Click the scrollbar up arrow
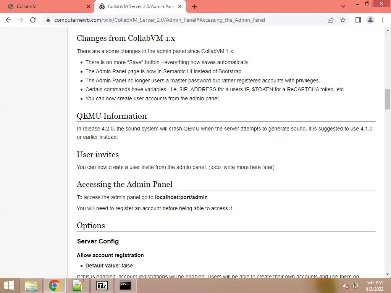Viewport: 391px width, 293px height. 388,31
